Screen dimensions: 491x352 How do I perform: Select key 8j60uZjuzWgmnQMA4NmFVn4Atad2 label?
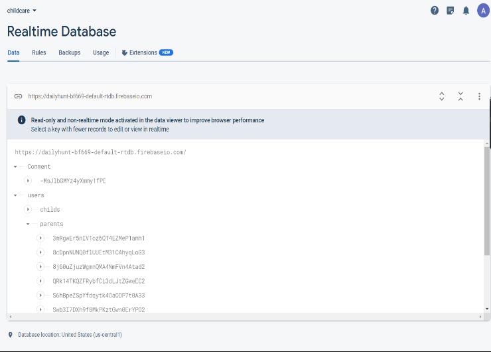pos(99,267)
